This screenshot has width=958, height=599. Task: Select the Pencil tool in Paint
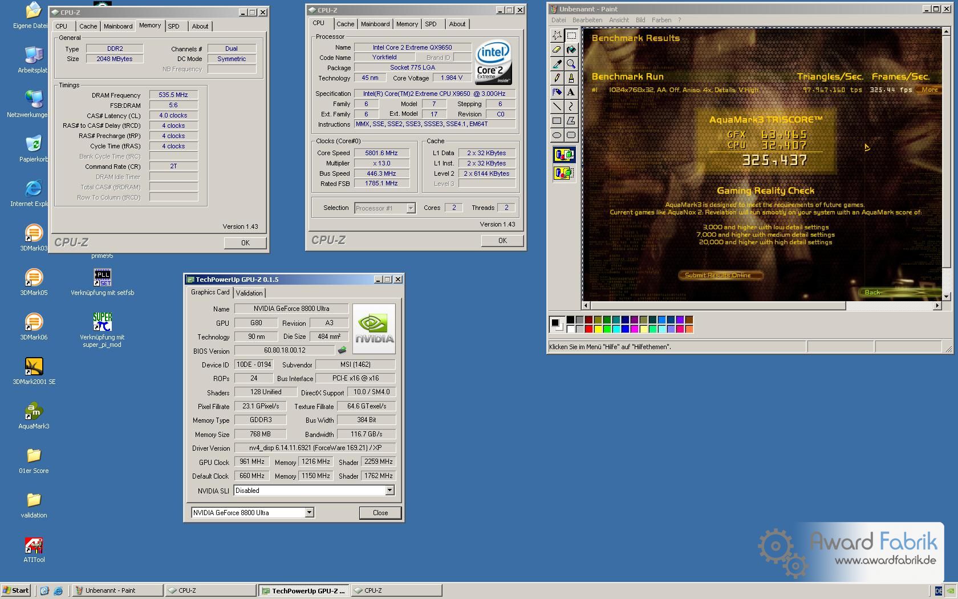coord(557,78)
